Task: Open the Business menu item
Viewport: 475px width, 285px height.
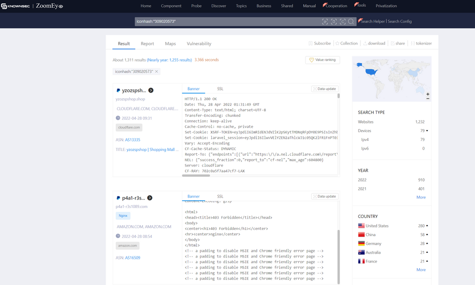Action: coord(264,6)
